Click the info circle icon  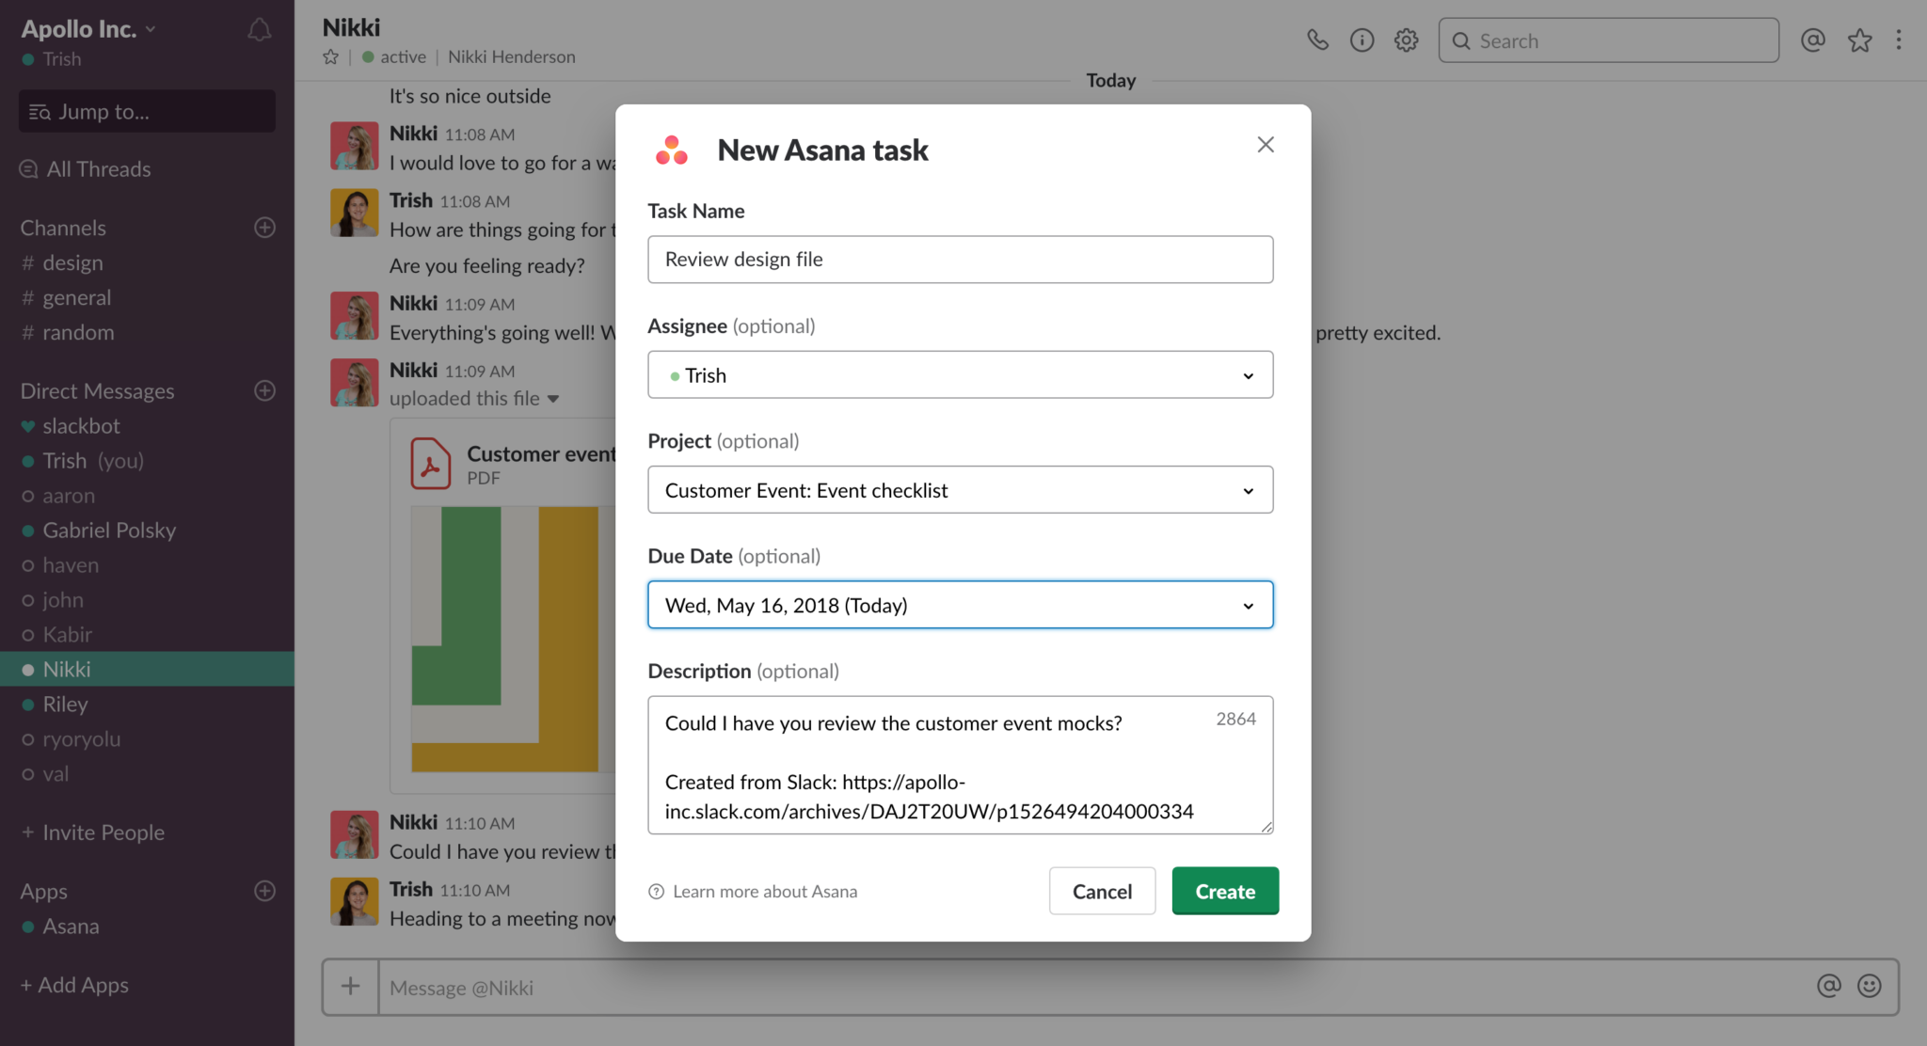click(1362, 38)
